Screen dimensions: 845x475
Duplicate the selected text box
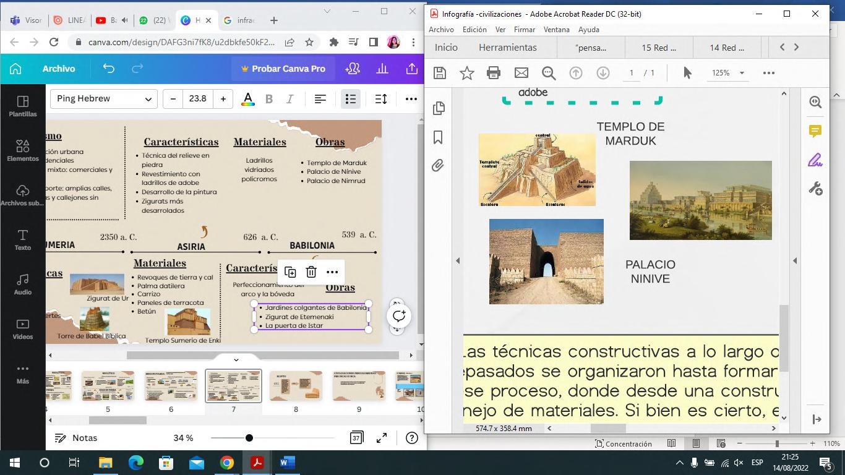coord(290,272)
